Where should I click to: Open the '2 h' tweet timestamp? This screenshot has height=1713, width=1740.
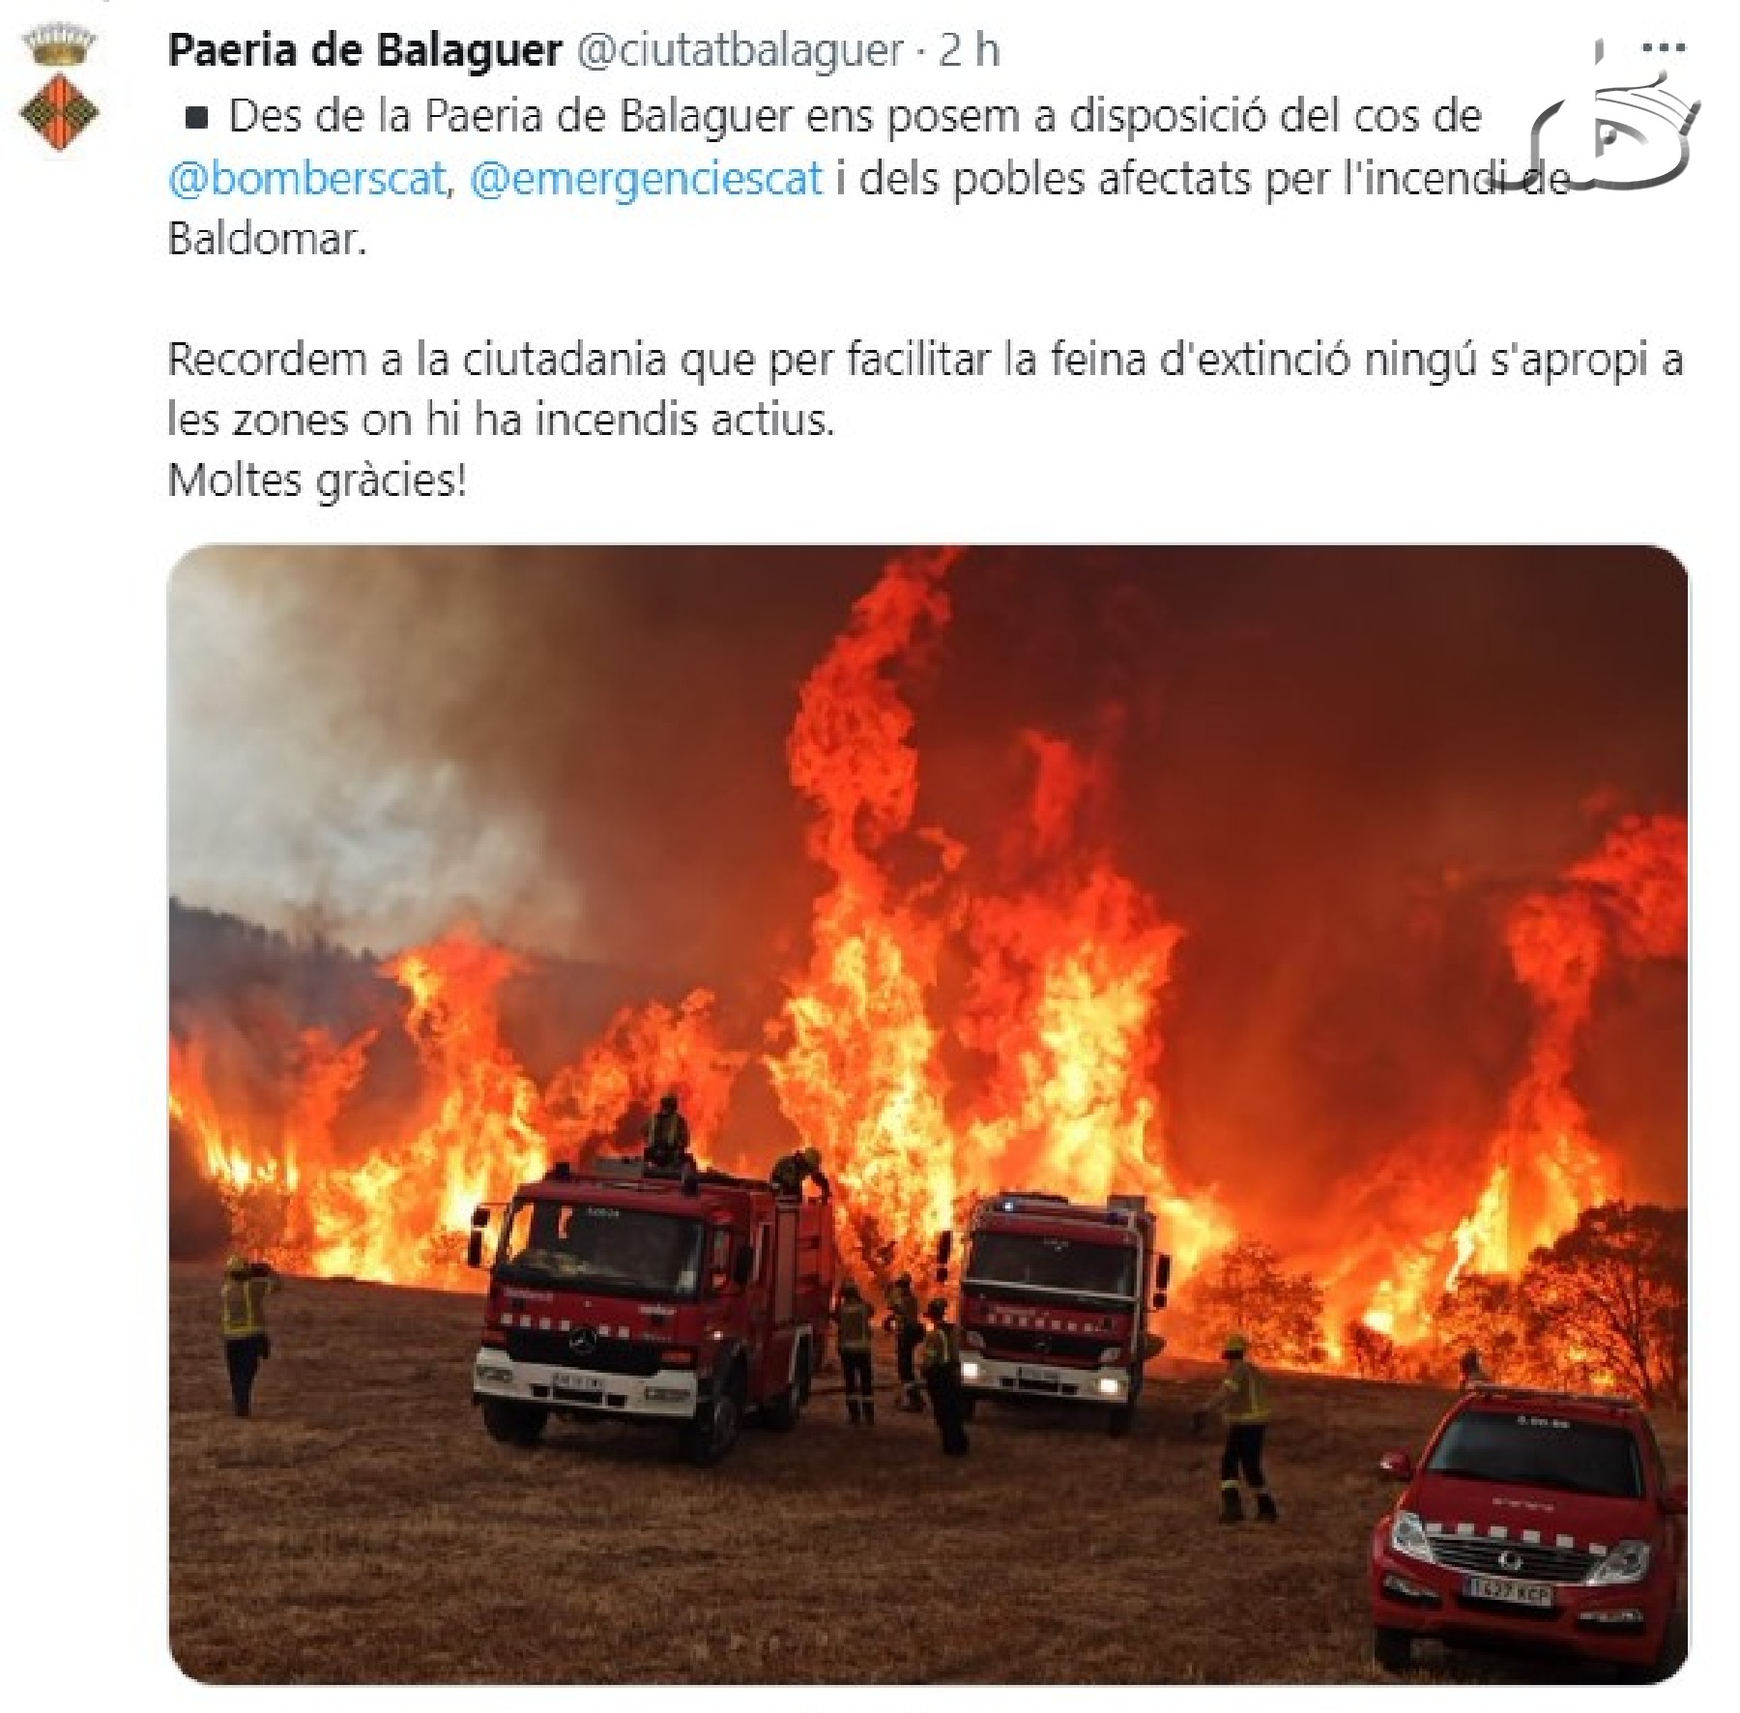(969, 50)
